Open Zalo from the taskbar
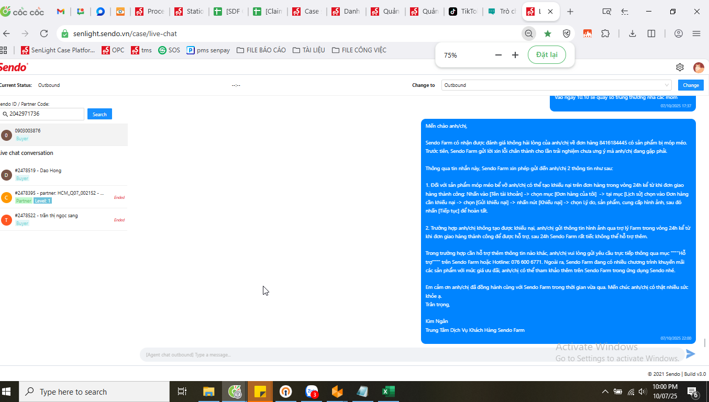This screenshot has height=402, width=709. pyautogui.click(x=312, y=392)
